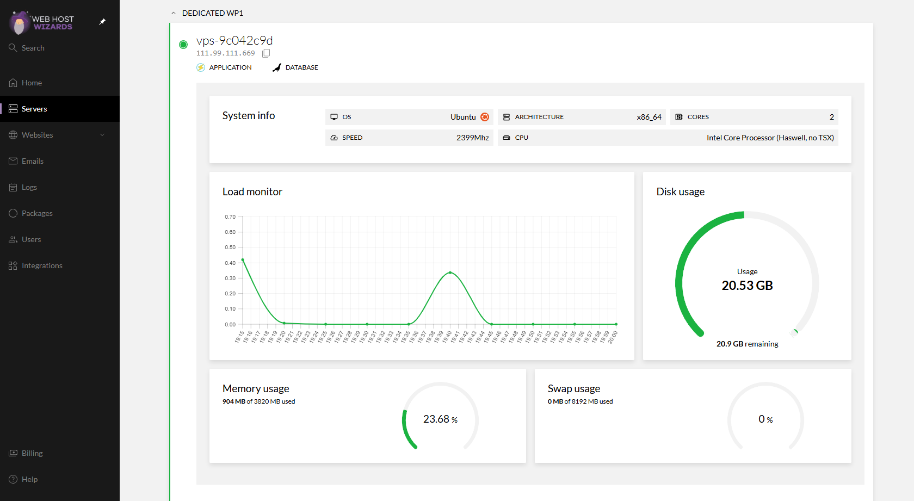Click the Disk usage gauge
The height and width of the screenshot is (501, 914).
click(747, 275)
